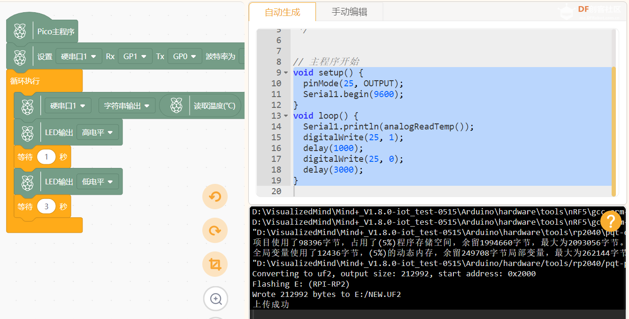
Task: Click code line delay(3000);
Action: (x=333, y=170)
